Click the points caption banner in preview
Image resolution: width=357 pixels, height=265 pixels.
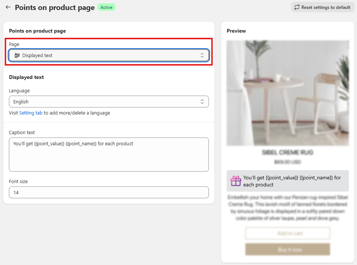(287, 181)
